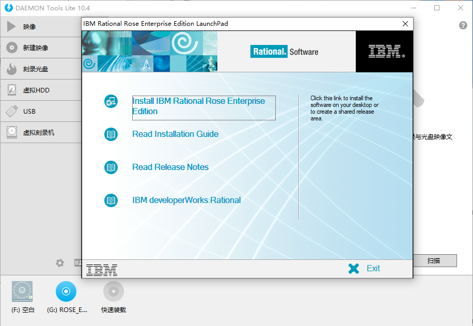Open the Read Installation Guide link
Viewport: 473px width, 326px height.
click(175, 134)
